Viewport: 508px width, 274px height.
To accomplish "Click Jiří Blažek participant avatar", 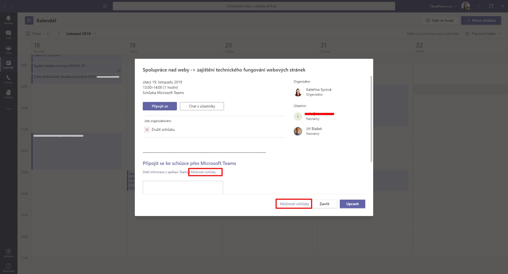I will point(298,131).
